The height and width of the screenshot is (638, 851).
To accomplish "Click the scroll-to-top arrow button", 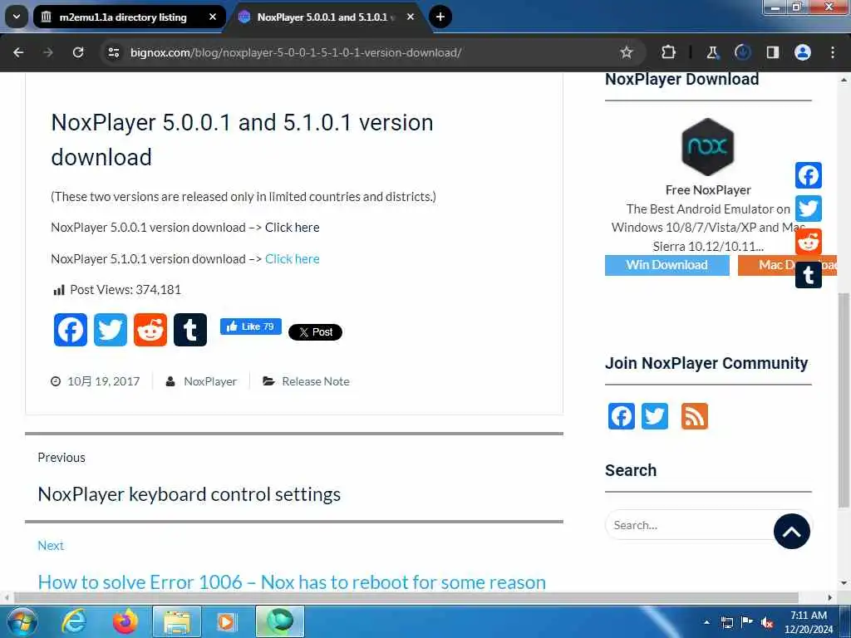I will (x=791, y=532).
